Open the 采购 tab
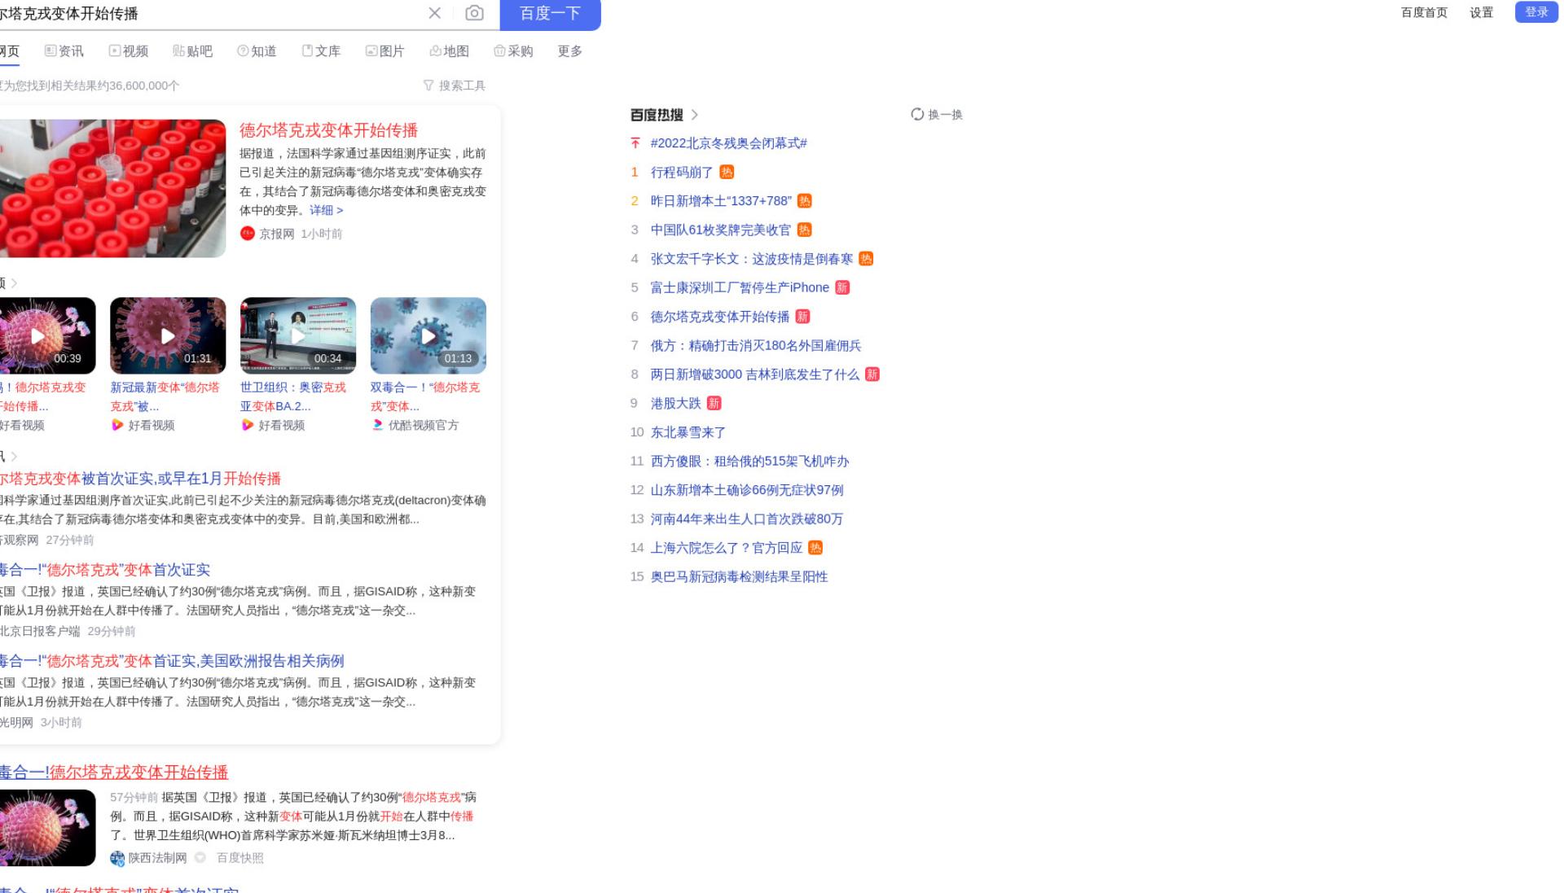1564x893 pixels. (513, 51)
